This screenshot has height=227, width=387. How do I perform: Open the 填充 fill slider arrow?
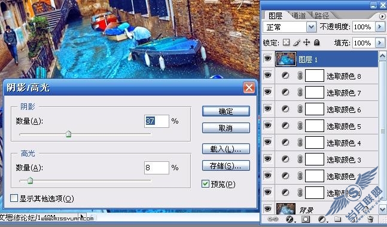click(x=380, y=43)
